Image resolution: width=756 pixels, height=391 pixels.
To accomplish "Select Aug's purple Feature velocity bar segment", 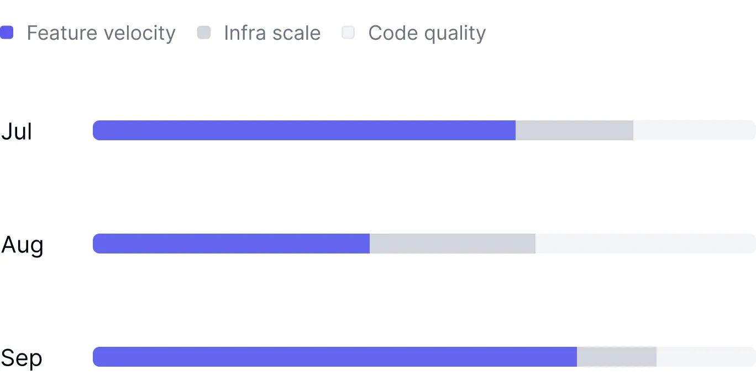I will click(x=231, y=244).
